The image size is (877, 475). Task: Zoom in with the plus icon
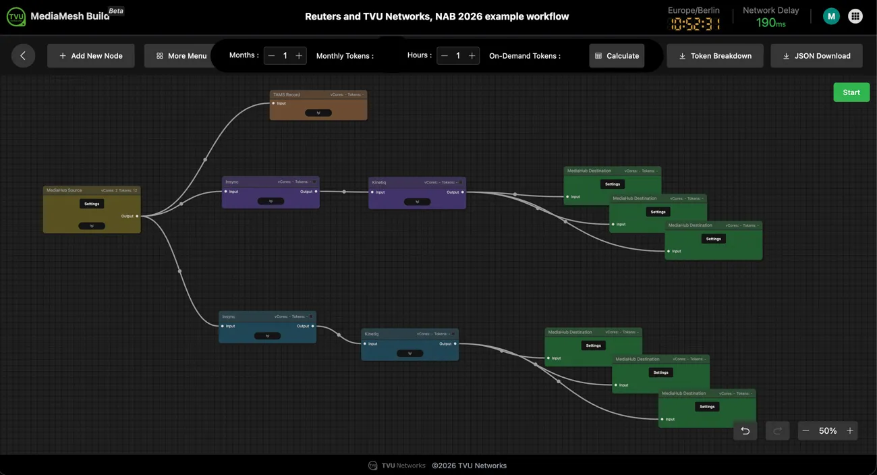pyautogui.click(x=850, y=431)
